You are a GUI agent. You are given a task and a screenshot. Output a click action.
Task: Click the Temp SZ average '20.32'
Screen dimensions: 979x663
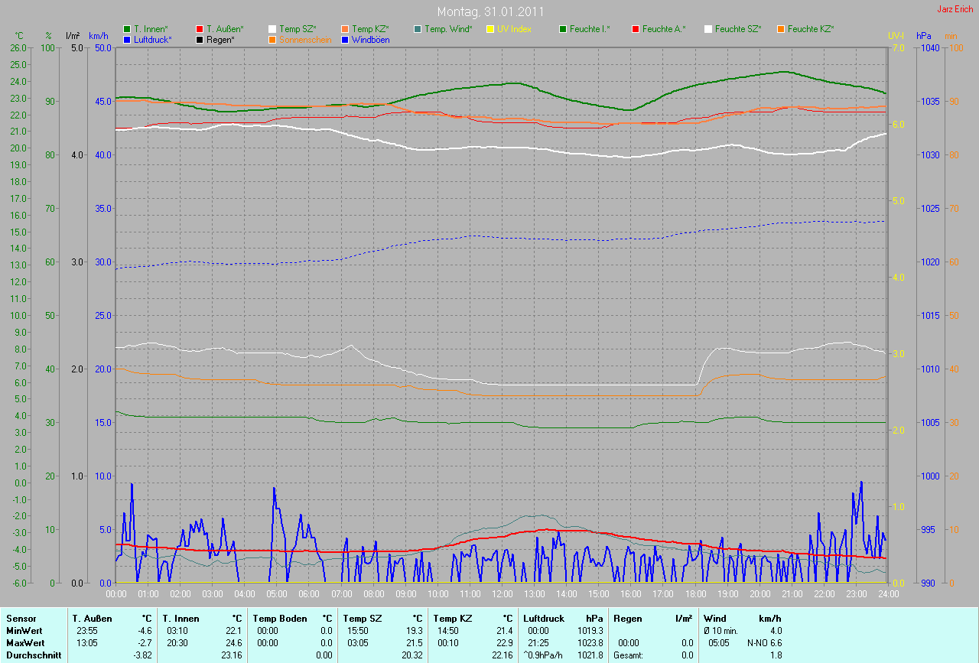tap(413, 655)
